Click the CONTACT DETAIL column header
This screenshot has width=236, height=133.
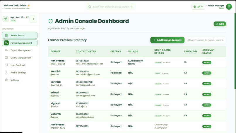[86, 51]
